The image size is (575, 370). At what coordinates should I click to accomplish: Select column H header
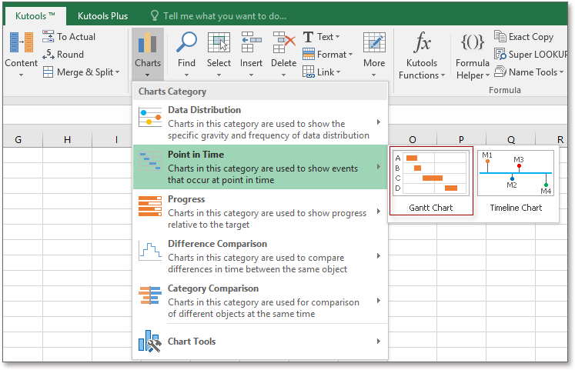(x=67, y=139)
